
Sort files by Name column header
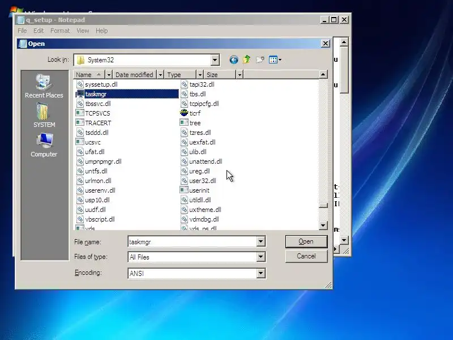pos(89,75)
